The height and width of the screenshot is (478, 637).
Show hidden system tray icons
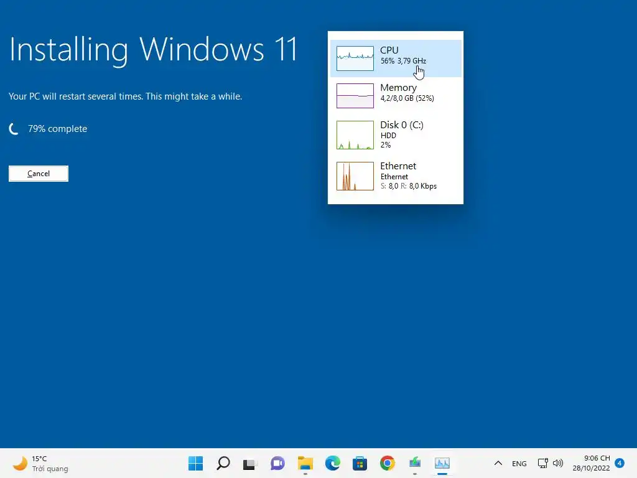click(498, 463)
